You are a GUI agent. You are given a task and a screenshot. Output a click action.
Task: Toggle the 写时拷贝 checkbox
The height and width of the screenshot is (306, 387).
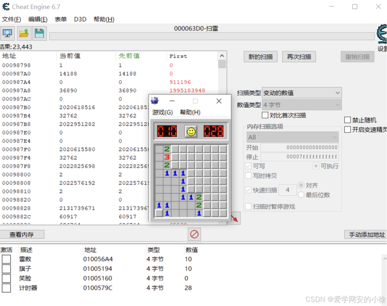(248, 176)
